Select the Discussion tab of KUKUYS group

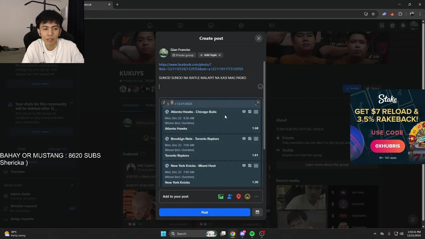coord(131,105)
